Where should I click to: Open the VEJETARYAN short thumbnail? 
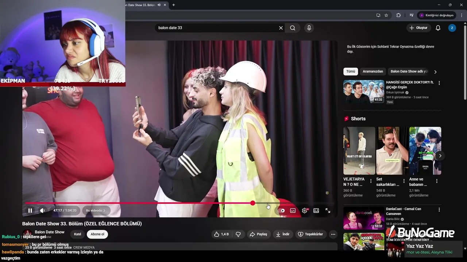coord(359,151)
